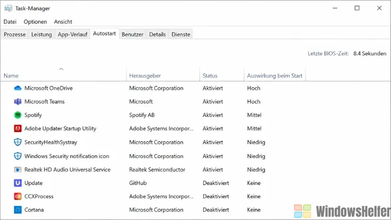Click the blue Cortana icon
The height and width of the screenshot is (220, 391).
pyautogui.click(x=18, y=210)
